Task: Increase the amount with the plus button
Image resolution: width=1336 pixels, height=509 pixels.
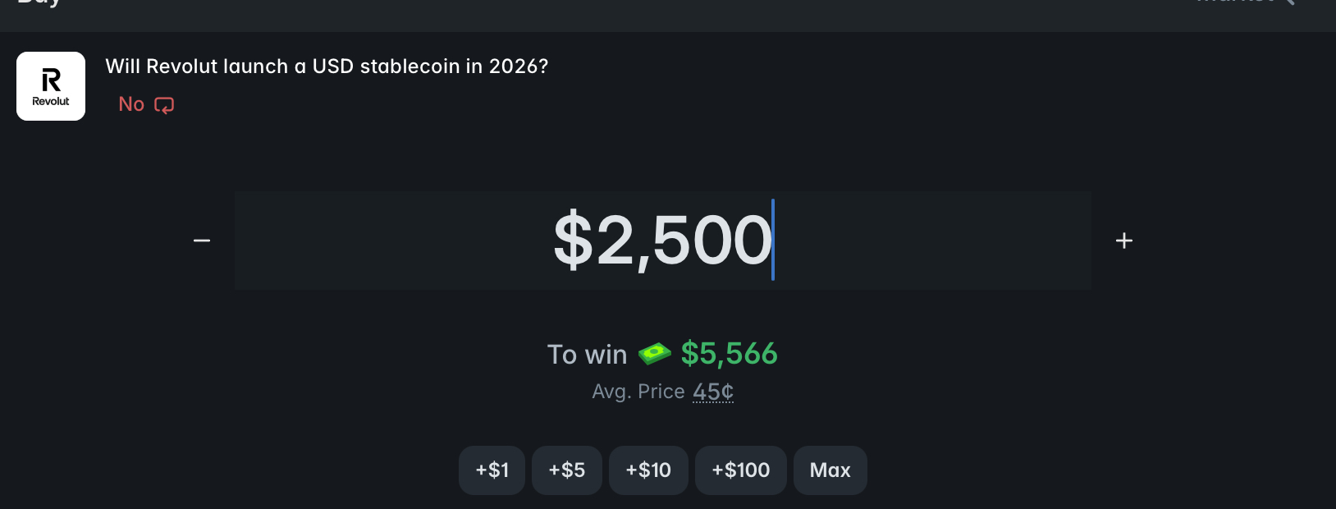Action: pos(1124,241)
